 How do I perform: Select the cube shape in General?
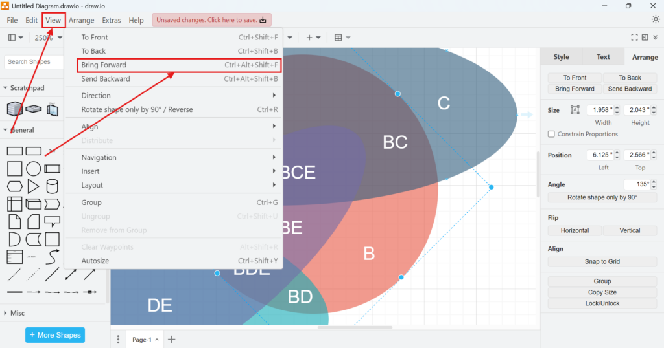pos(34,204)
